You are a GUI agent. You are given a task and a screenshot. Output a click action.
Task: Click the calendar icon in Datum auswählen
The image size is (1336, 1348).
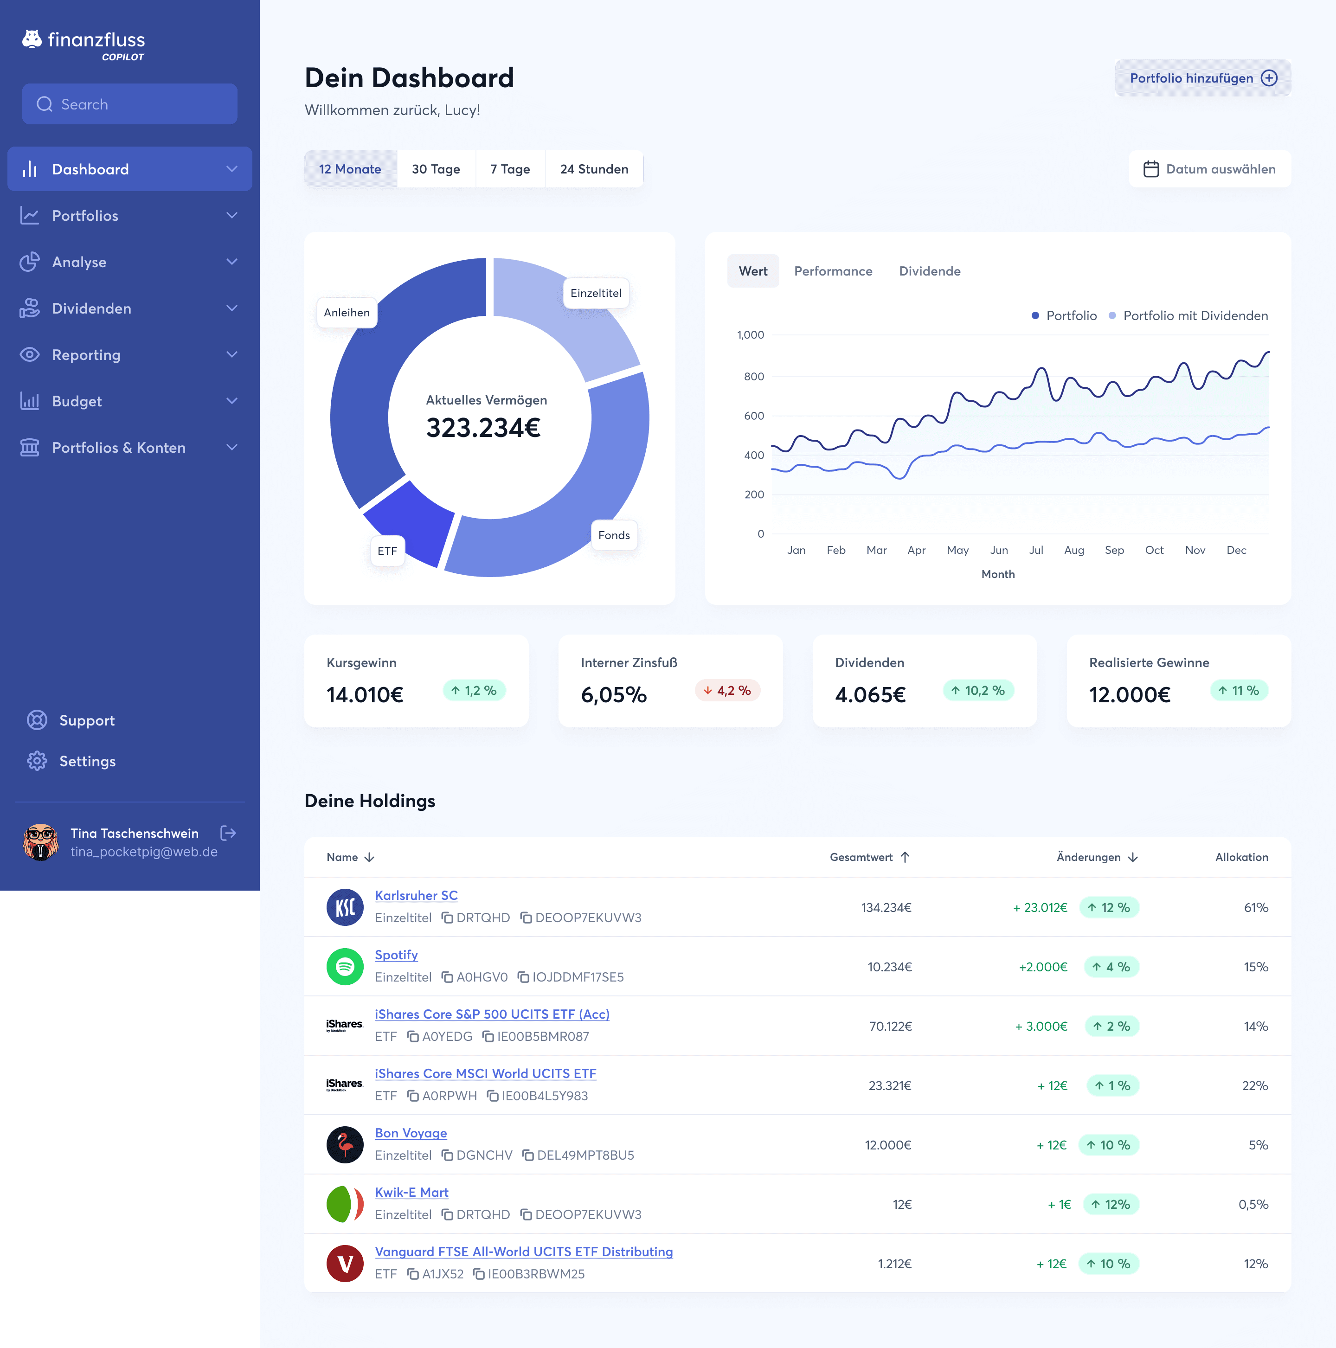click(x=1151, y=169)
